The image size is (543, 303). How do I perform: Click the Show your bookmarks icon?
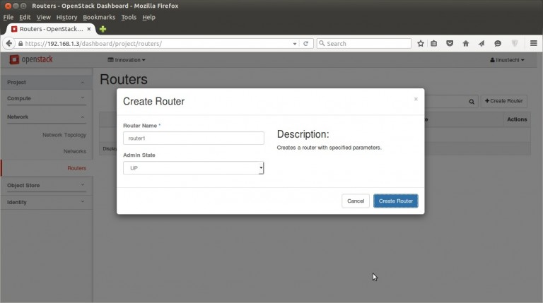[435, 43]
